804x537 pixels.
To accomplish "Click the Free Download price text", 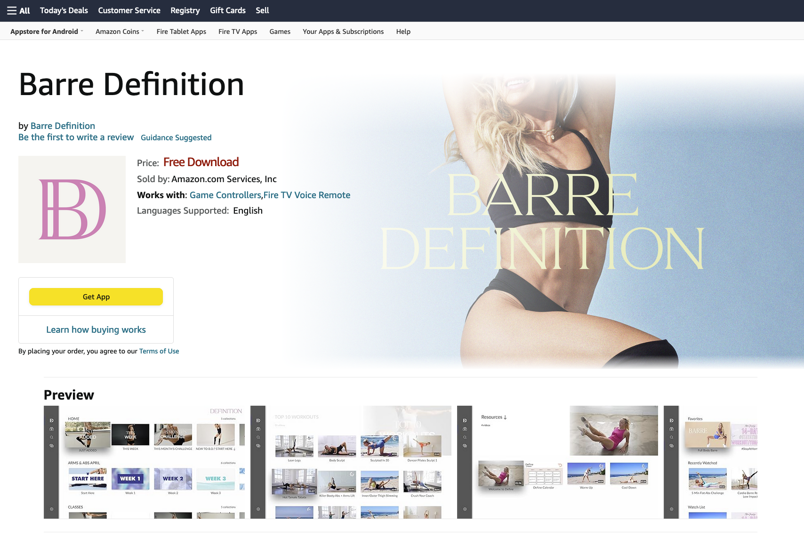I will 201,162.
